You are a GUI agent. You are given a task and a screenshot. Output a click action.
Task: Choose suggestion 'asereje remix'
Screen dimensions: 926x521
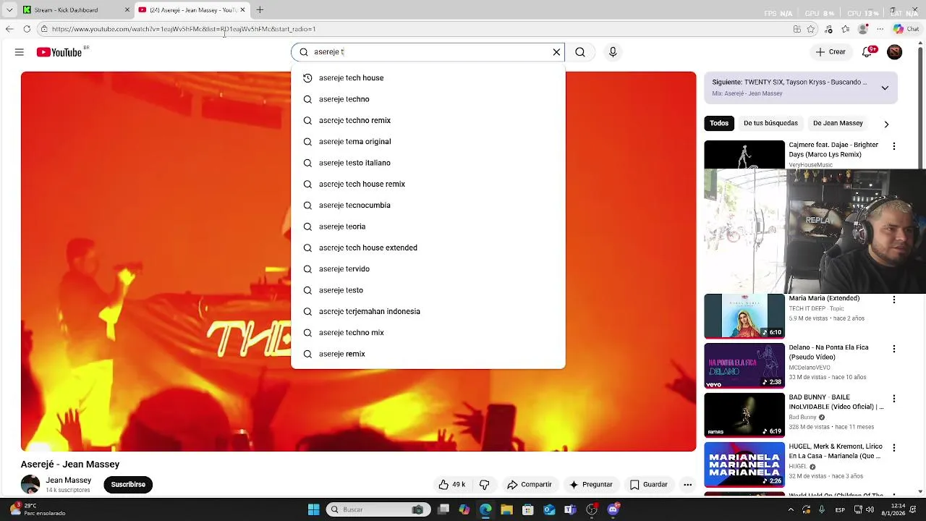(x=428, y=354)
